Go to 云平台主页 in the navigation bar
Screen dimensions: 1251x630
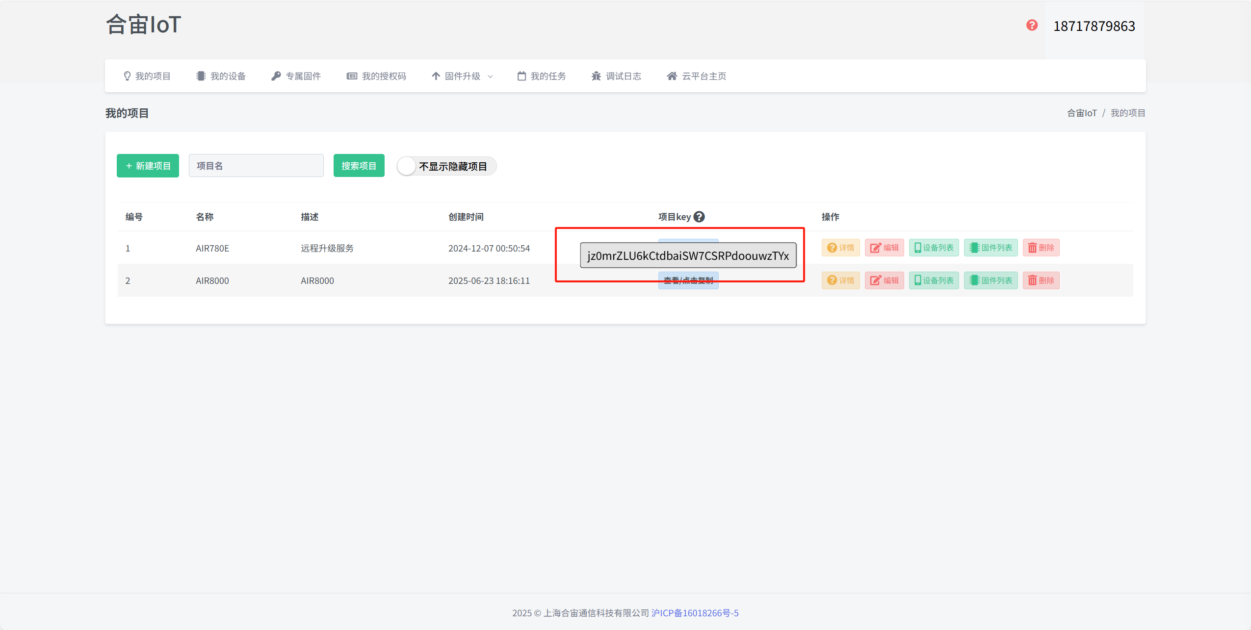[x=697, y=76]
